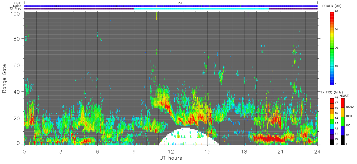This screenshot has width=357, height=164.
Task: Click the blue Noise strip above the plot
Action: [171, 6]
